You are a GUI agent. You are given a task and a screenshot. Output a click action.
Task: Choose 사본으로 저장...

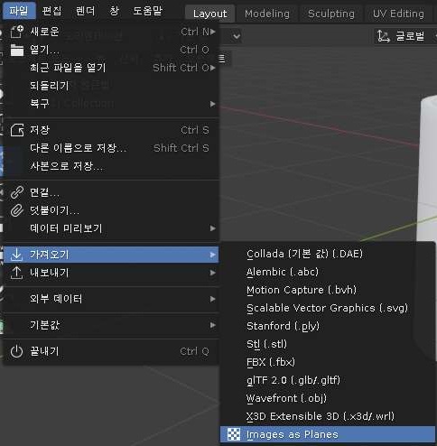coord(111,166)
